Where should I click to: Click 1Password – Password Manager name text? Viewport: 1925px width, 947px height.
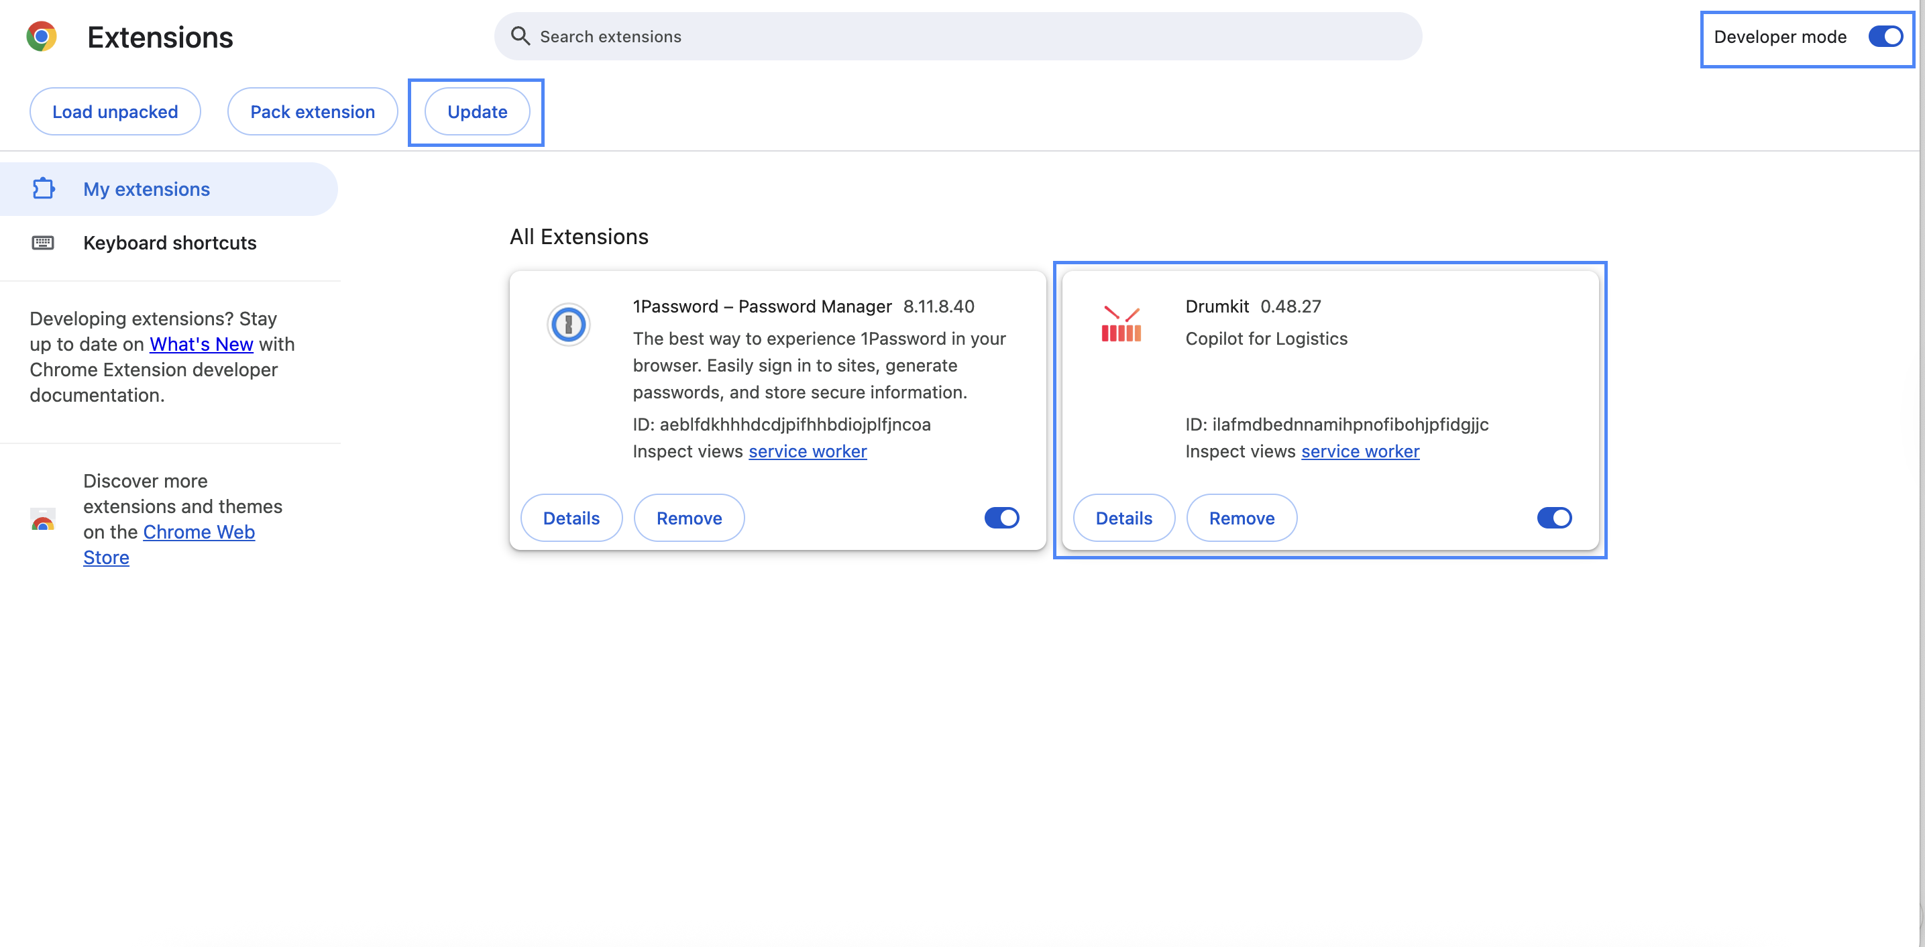pyautogui.click(x=762, y=307)
